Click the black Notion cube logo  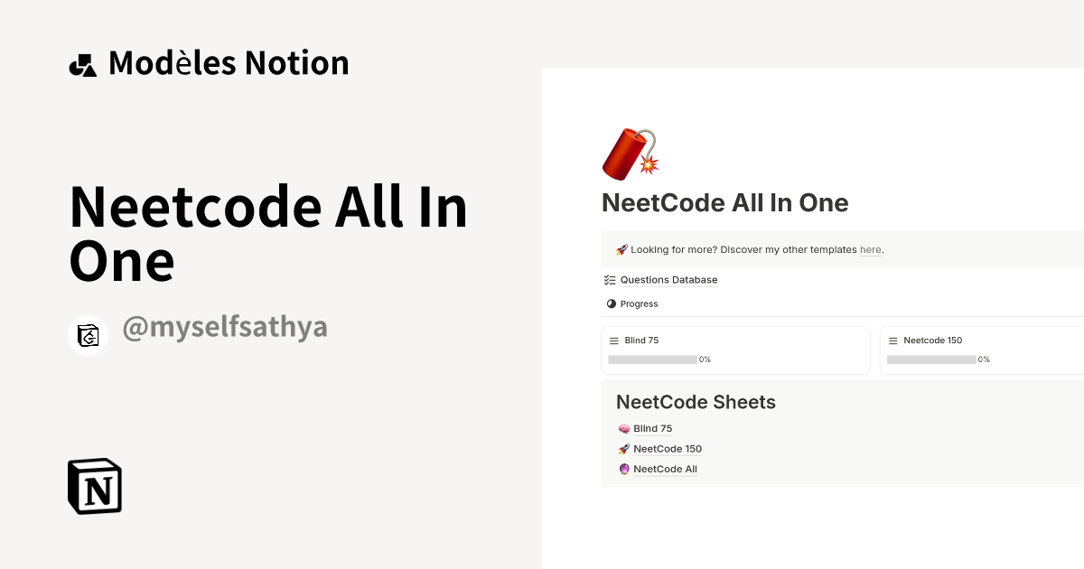(x=95, y=487)
